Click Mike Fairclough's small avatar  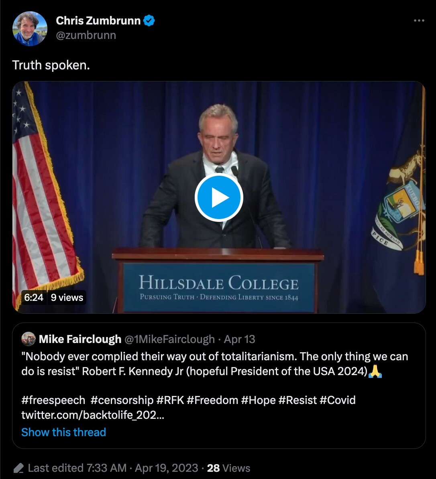pos(29,339)
